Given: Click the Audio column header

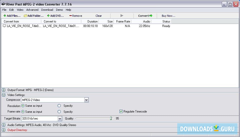Looking at the screenshot, I should coord(141,21).
